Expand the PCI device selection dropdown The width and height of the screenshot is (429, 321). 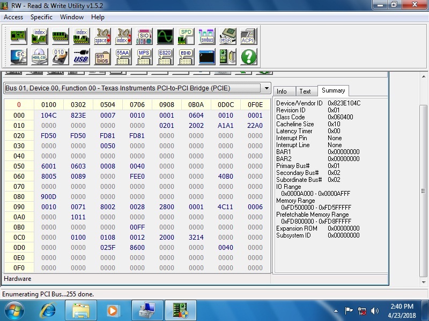[267, 88]
